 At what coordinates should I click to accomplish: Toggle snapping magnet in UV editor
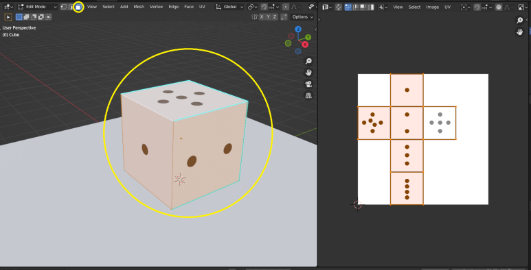(x=477, y=7)
